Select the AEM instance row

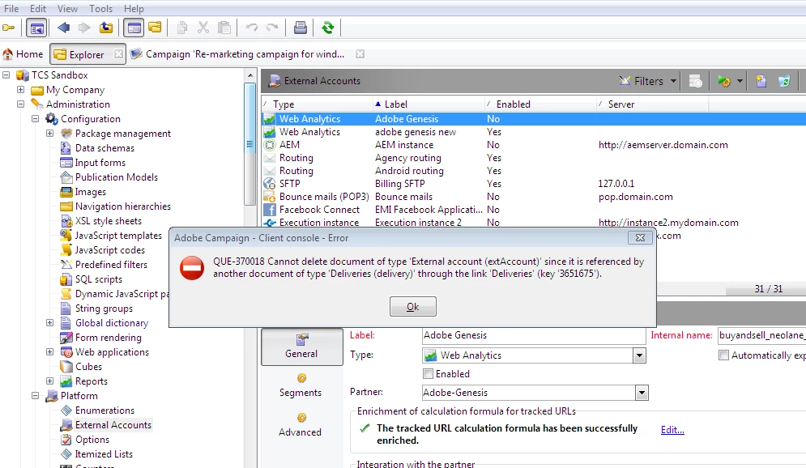coord(534,145)
